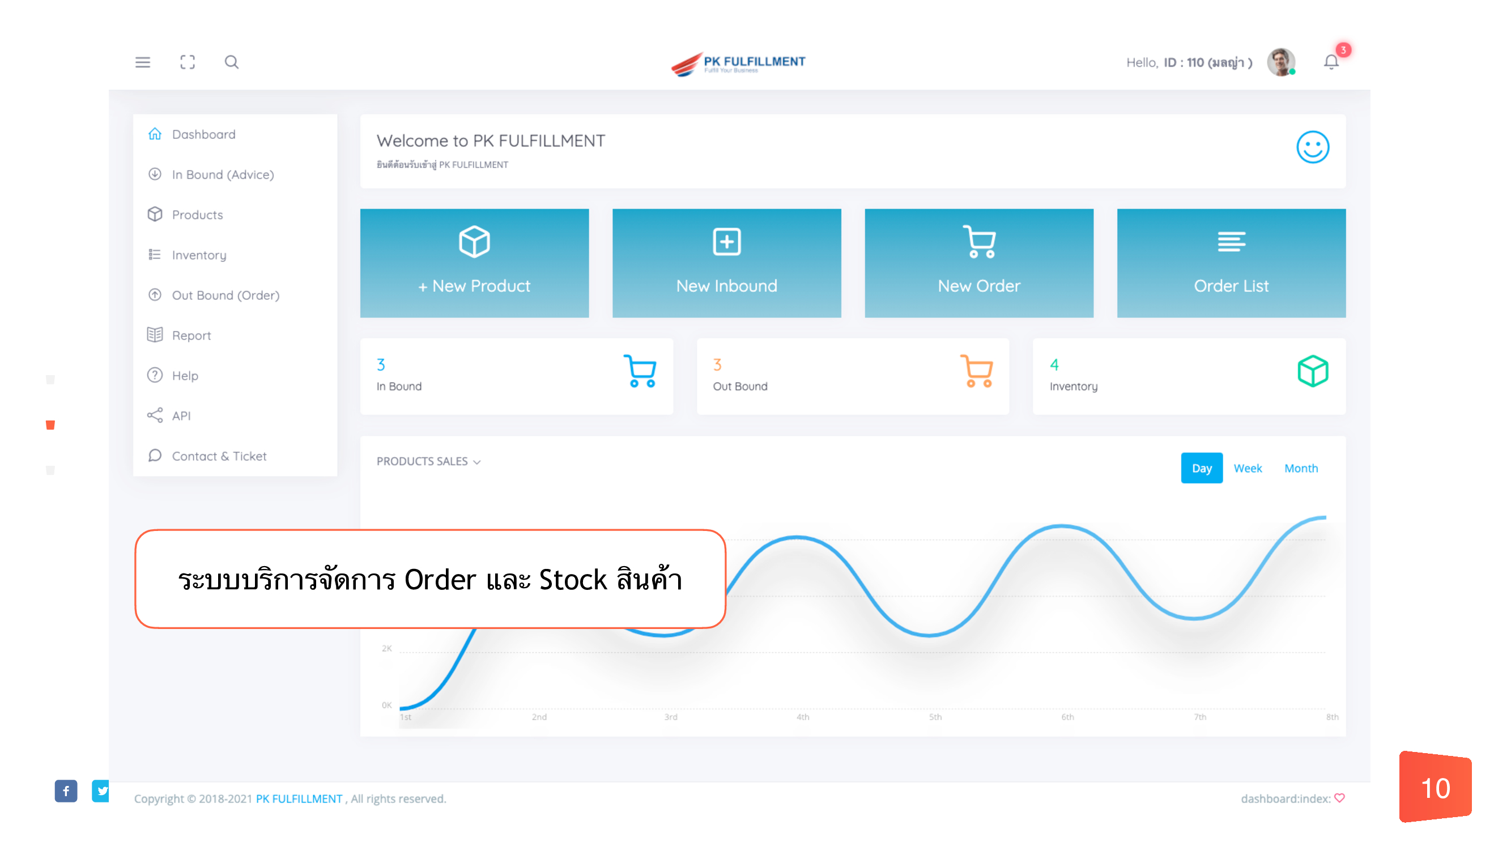Open Products in the sidebar

tap(197, 215)
